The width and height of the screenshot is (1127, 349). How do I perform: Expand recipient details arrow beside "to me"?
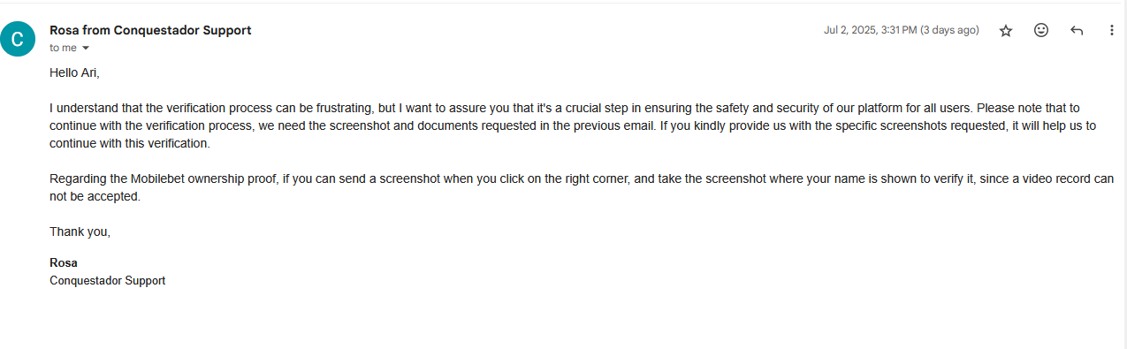click(x=86, y=49)
